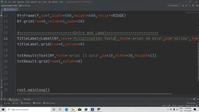Click line number 16 in the gutter
The height and width of the screenshot is (112, 199).
coord(6,39)
